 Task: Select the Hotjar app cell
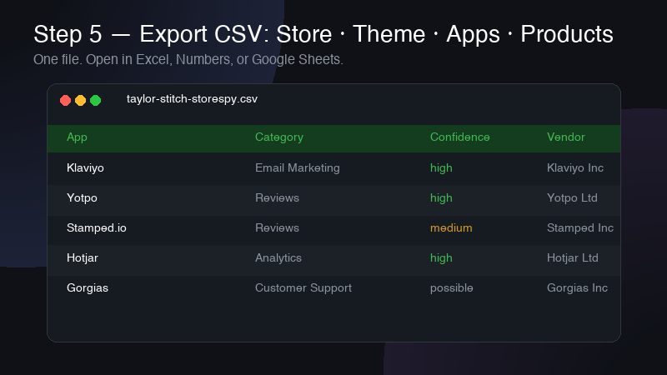[83, 258]
